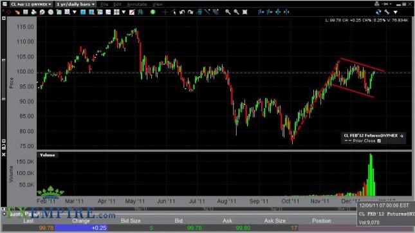Viewport: 415px width, 233px height.
Task: Click the Bid Size column header
Action: click(x=131, y=221)
